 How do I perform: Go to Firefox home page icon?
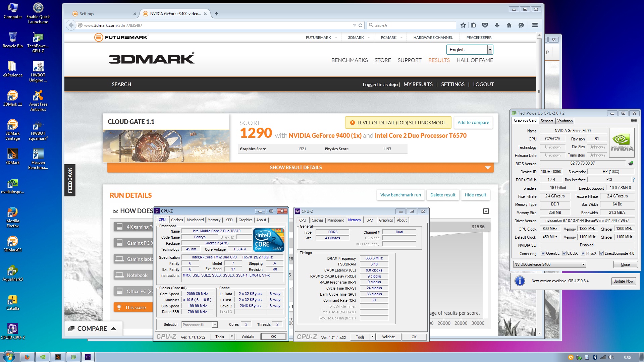pos(509,25)
